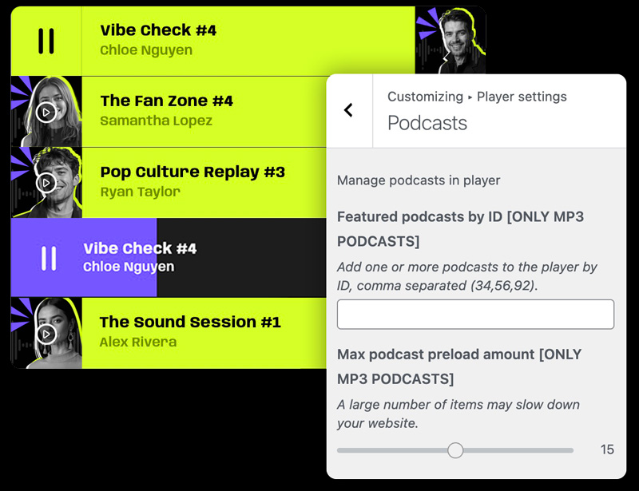Click the host thumbnail beside Vibe Check #4
Screen dimensions: 639x491
[450, 41]
